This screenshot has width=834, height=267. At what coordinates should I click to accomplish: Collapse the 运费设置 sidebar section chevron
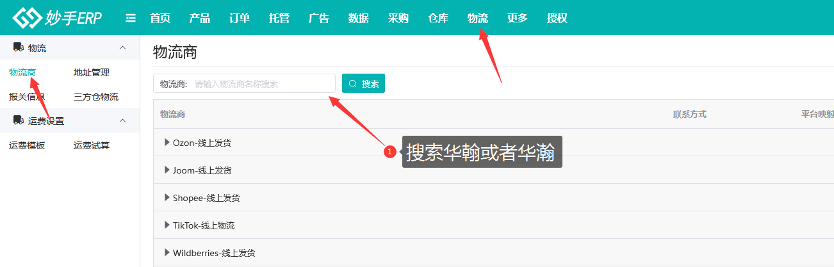[x=123, y=120]
